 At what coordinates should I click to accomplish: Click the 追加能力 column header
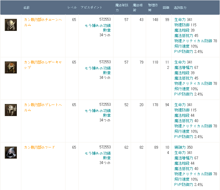click(x=180, y=8)
